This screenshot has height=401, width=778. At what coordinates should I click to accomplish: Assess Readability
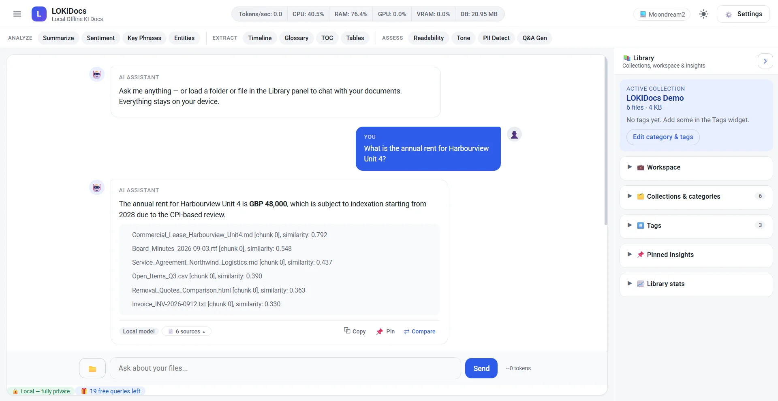tap(428, 38)
